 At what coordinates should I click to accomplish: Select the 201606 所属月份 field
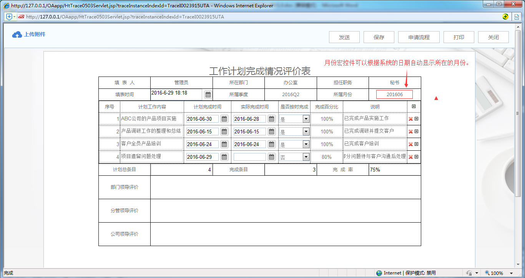pyautogui.click(x=394, y=94)
